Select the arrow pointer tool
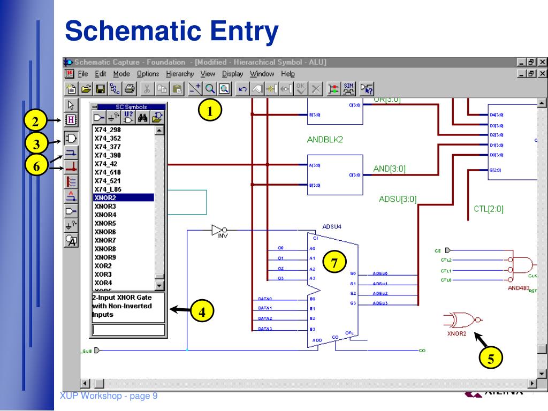This screenshot has width=548, height=411. click(71, 105)
